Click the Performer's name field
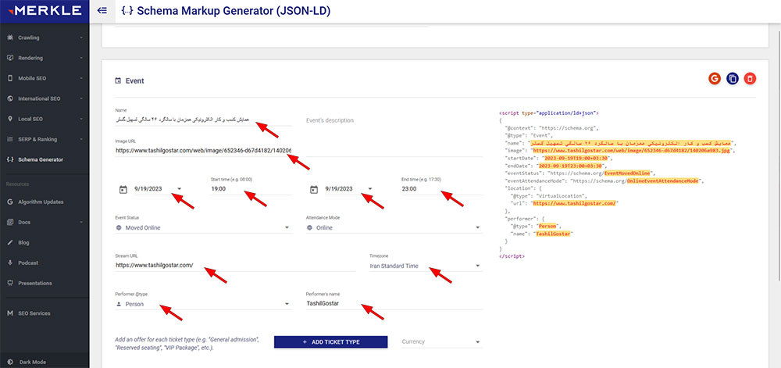 [x=394, y=304]
